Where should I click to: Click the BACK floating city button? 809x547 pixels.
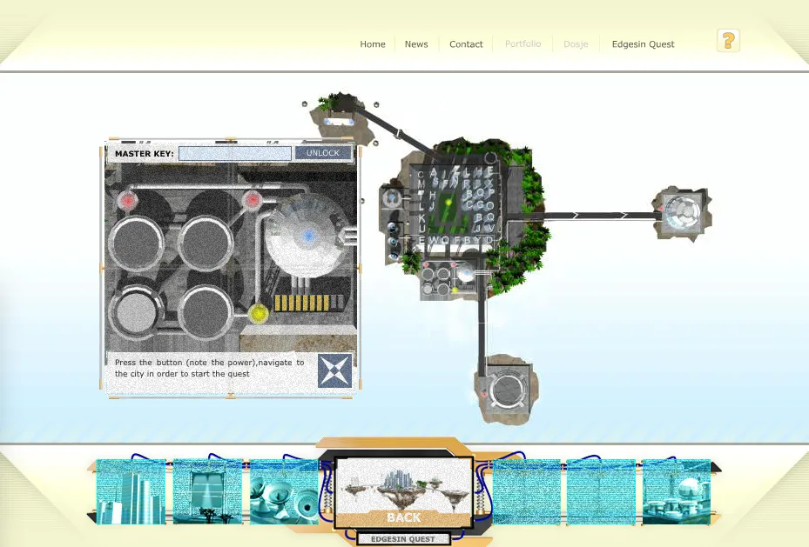point(403,492)
